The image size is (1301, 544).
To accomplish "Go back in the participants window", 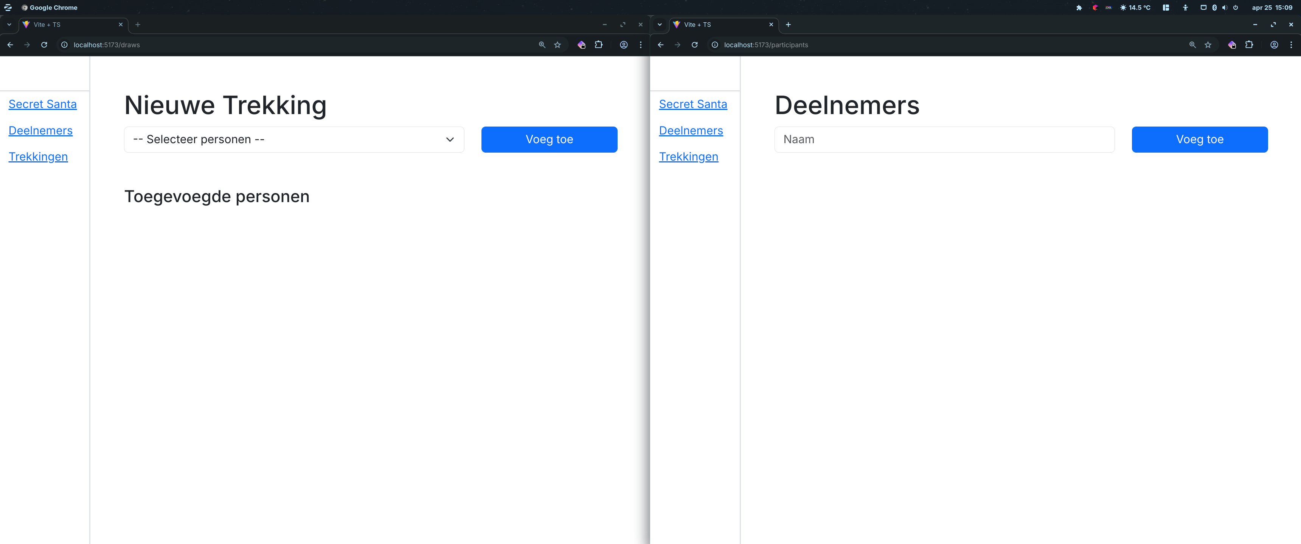I will [x=661, y=45].
